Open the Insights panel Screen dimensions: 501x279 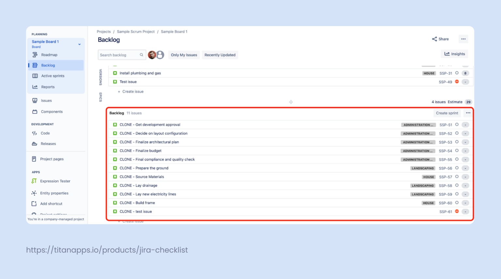coord(455,54)
